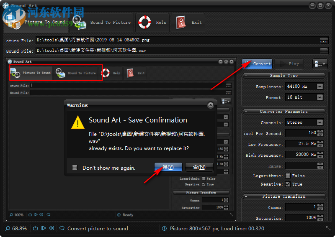Open the Format 16 Bit dropdown
The width and height of the screenshot is (335, 237).
pyautogui.click(x=320, y=97)
